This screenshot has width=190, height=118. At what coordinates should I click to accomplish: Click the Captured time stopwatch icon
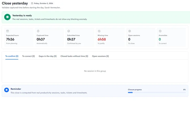(38, 31)
